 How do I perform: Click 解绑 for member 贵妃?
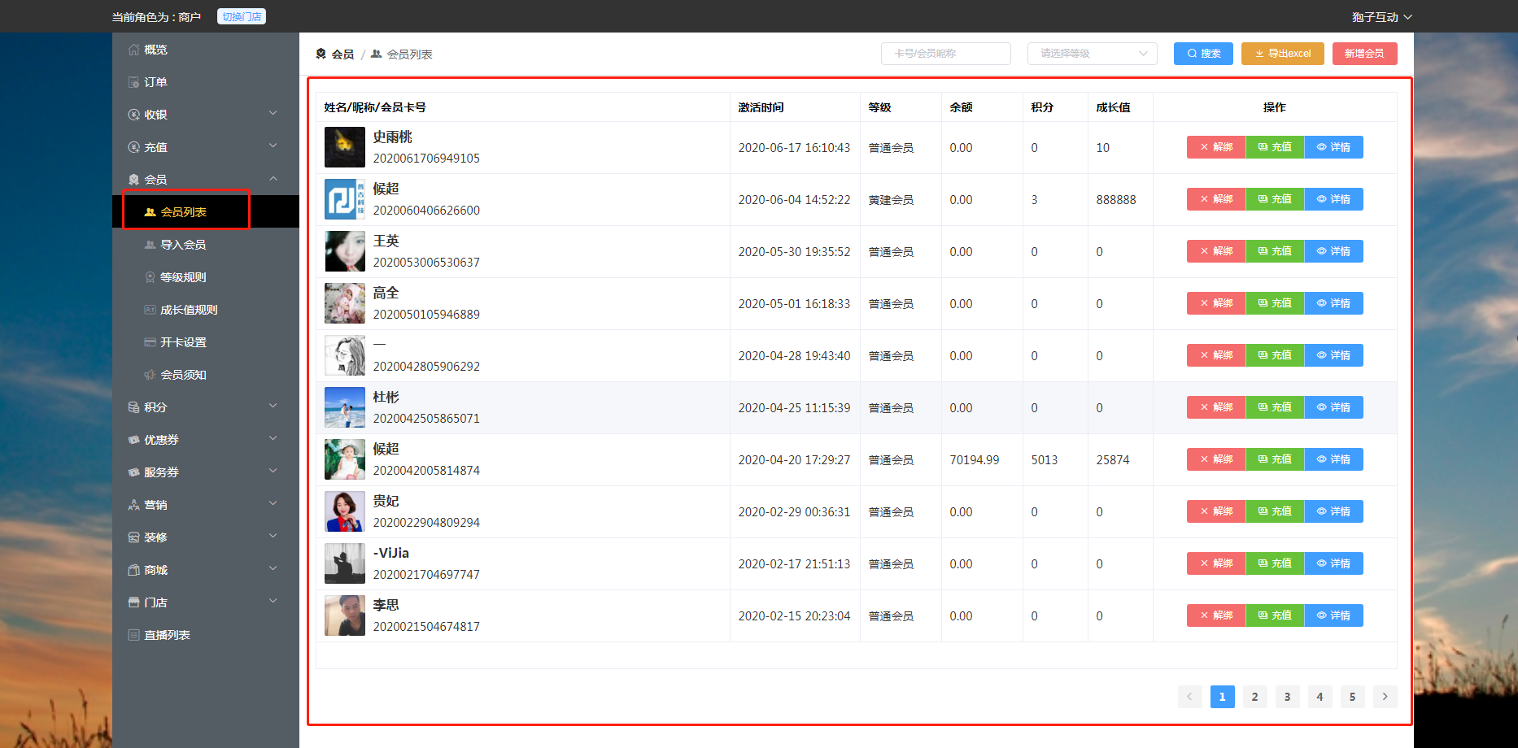(1216, 511)
